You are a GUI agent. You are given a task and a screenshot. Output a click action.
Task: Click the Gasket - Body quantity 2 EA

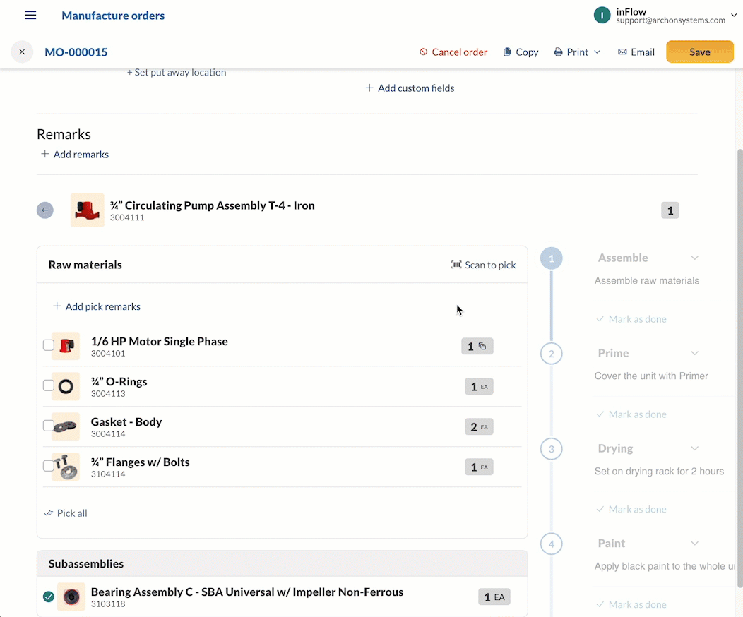479,426
